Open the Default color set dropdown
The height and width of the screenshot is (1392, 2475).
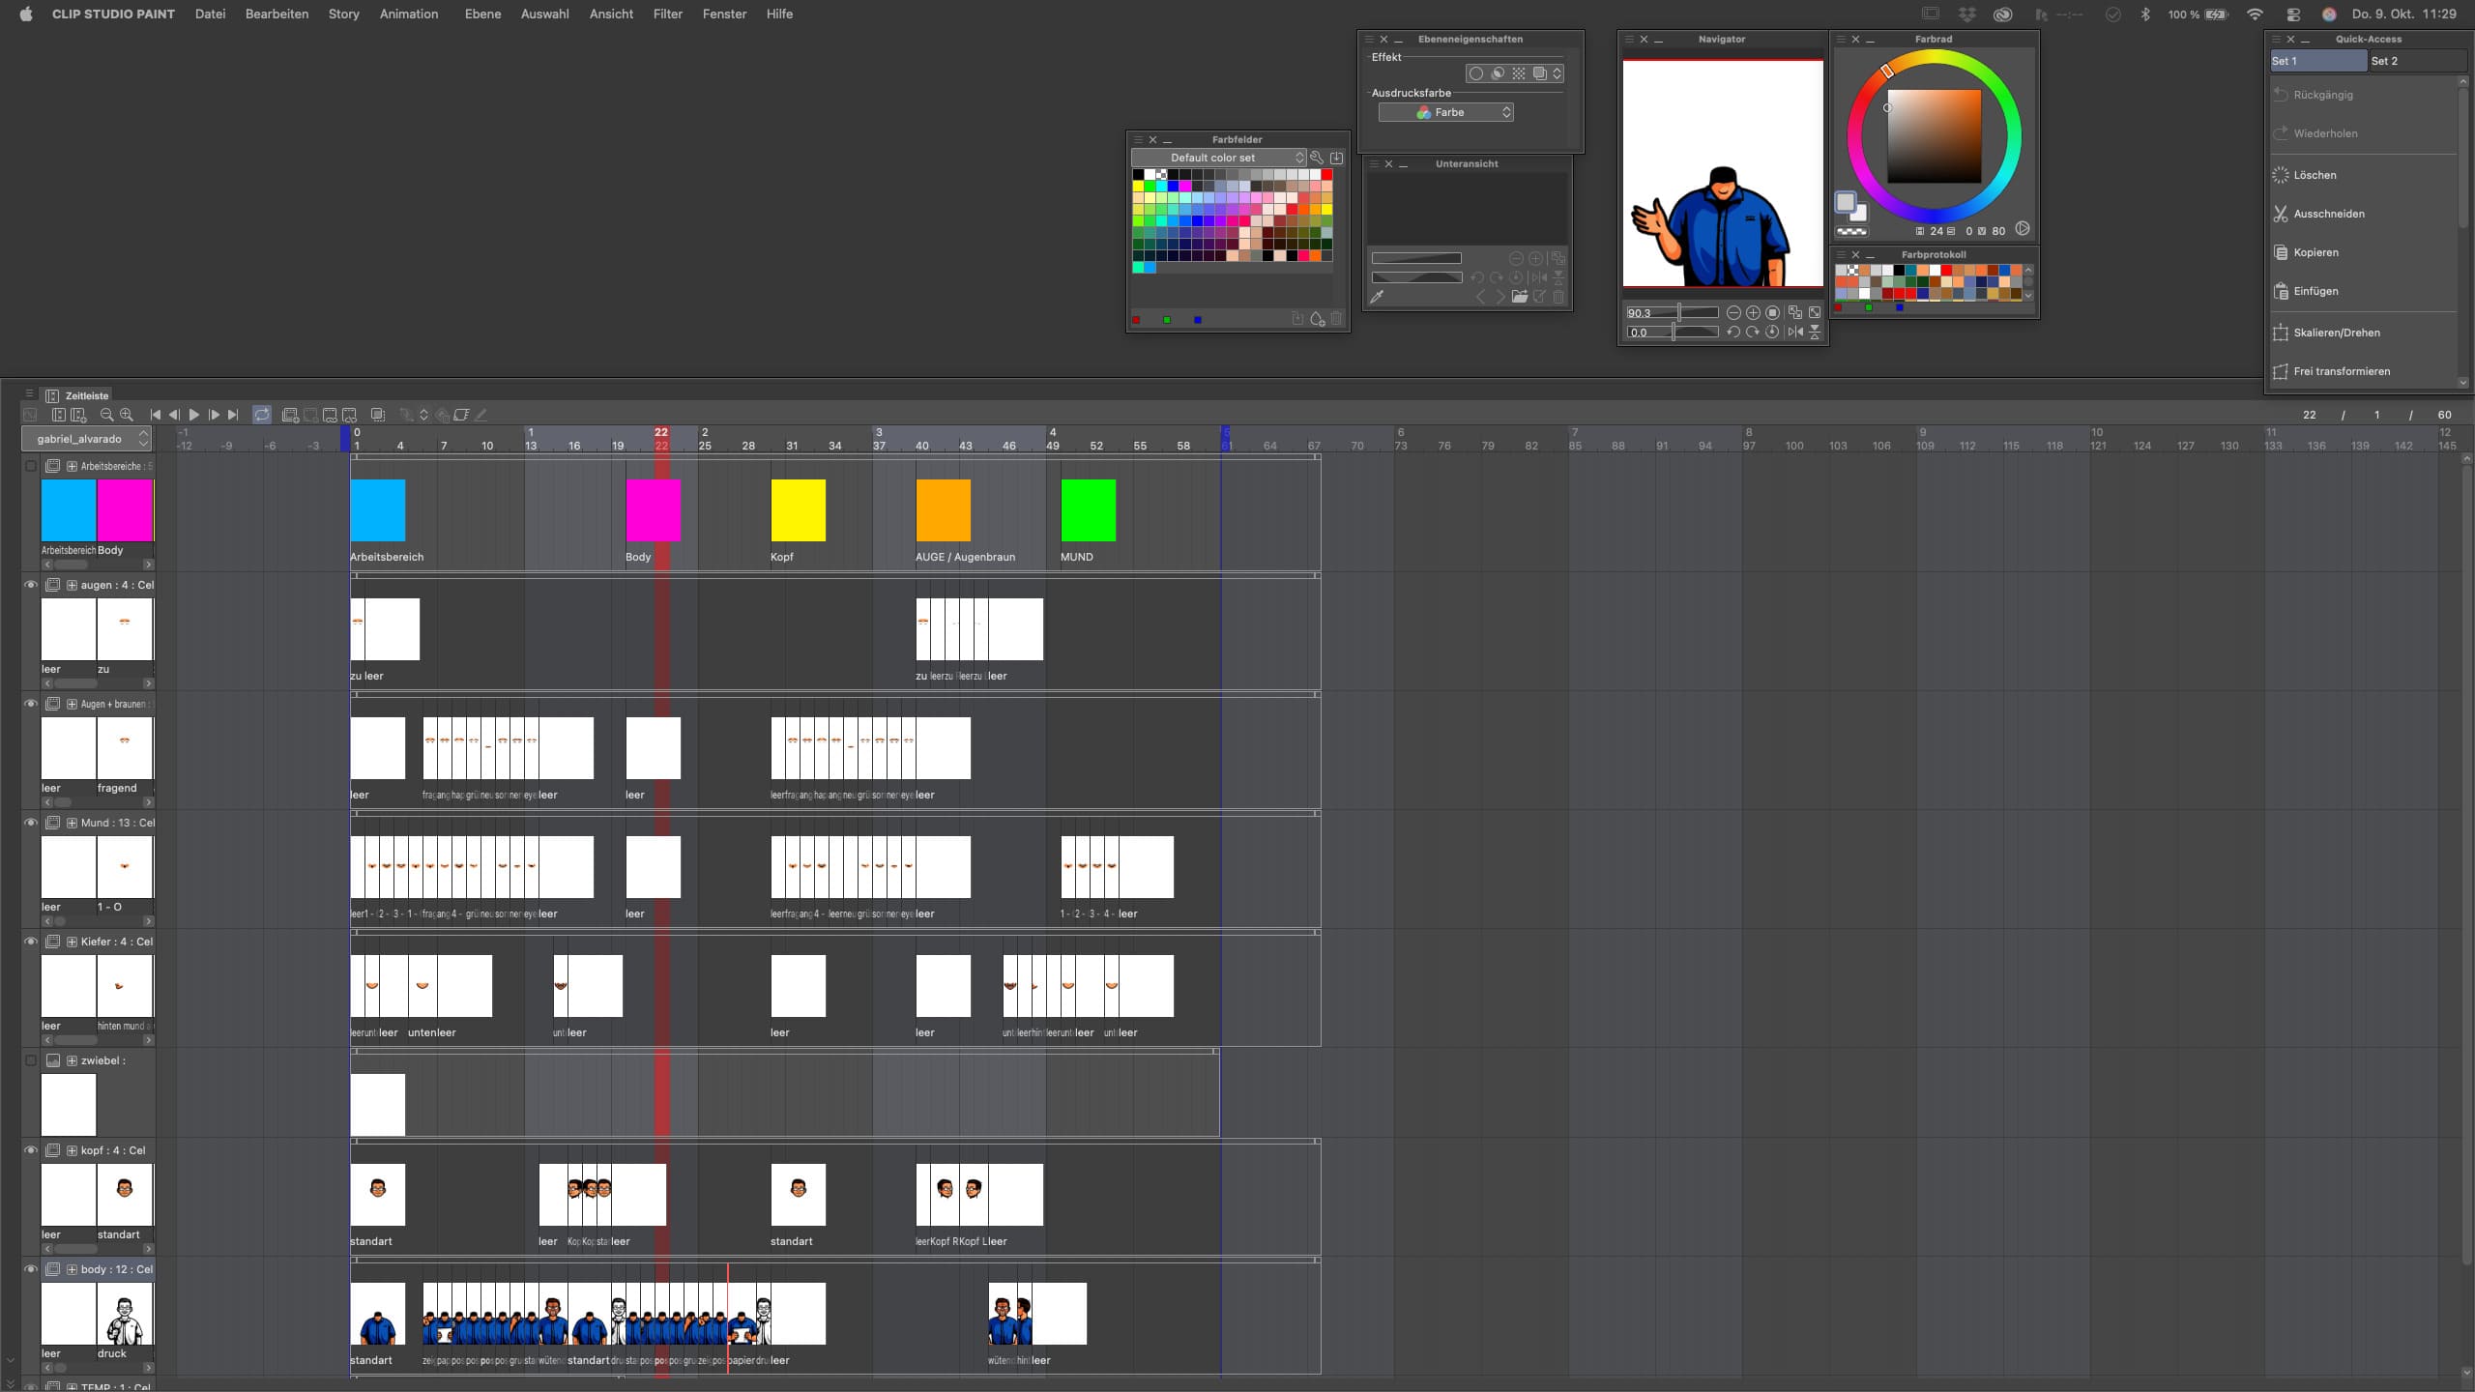click(x=1218, y=158)
